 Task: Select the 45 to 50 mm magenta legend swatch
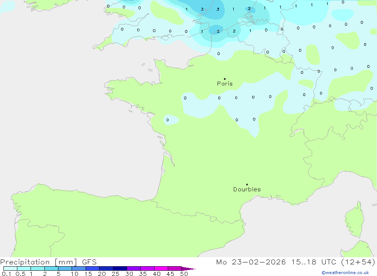(175, 268)
